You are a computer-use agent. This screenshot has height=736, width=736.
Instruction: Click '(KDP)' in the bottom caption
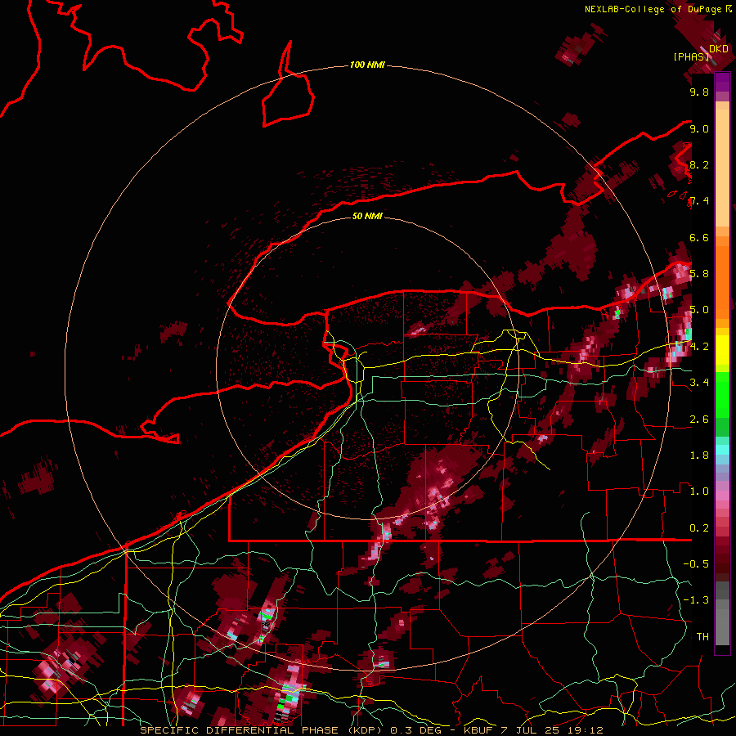(x=364, y=730)
